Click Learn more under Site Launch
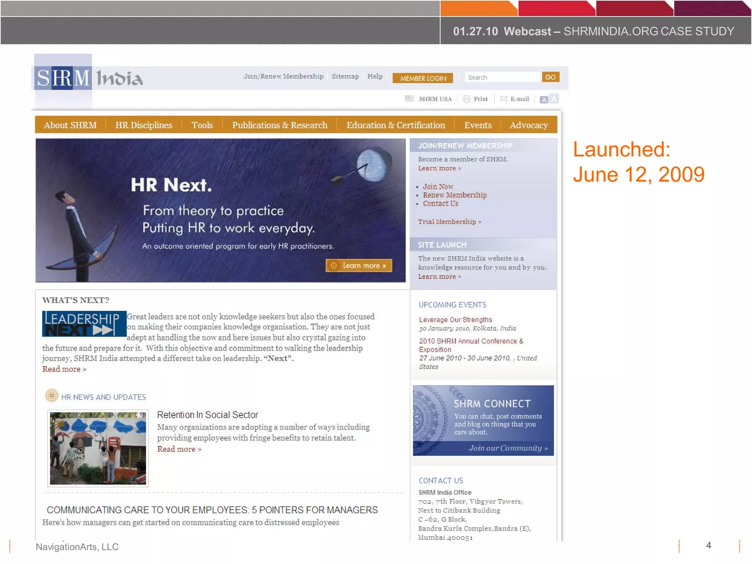The width and height of the screenshot is (752, 564). click(x=439, y=276)
